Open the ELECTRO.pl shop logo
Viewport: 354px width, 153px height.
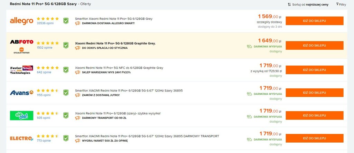click(x=22, y=138)
